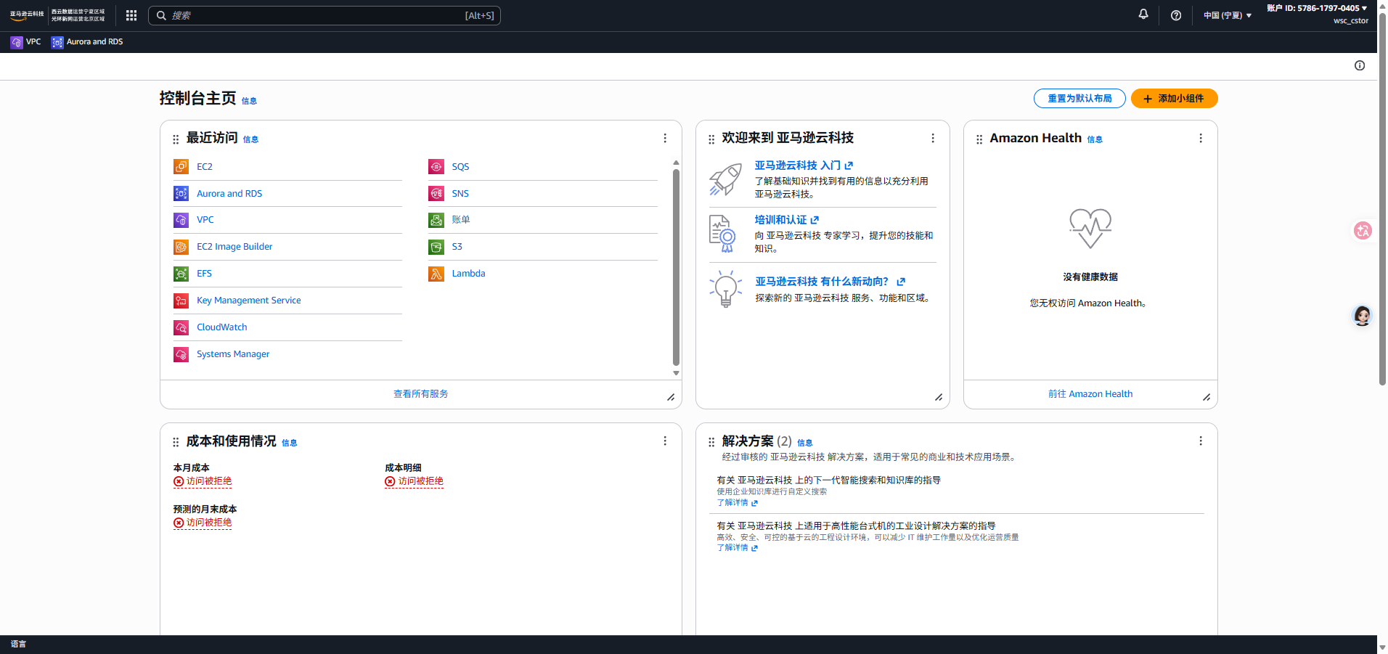Click 了解详情 under the 智能搜索和知识库 solution
The height and width of the screenshot is (654, 1388).
pos(737,502)
